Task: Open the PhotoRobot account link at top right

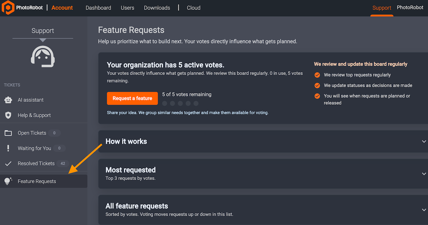Action: [x=410, y=7]
